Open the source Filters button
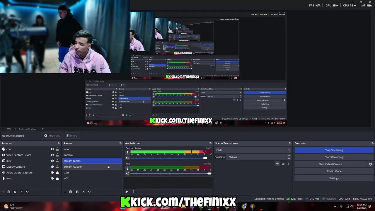The width and height of the screenshot is (375, 211). point(71,136)
